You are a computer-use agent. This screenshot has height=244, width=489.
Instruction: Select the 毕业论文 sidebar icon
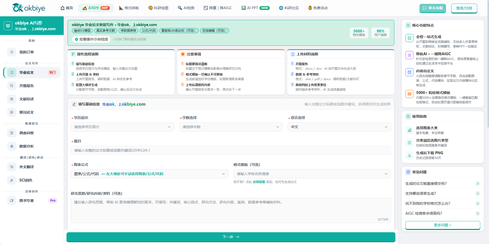(12, 72)
